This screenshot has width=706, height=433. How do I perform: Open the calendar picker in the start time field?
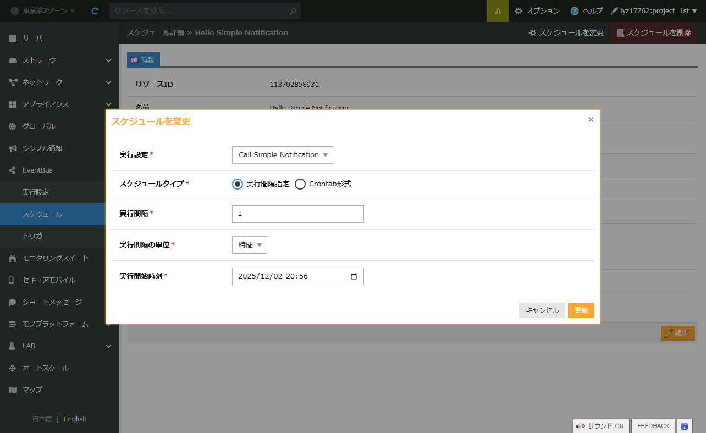[x=354, y=276]
